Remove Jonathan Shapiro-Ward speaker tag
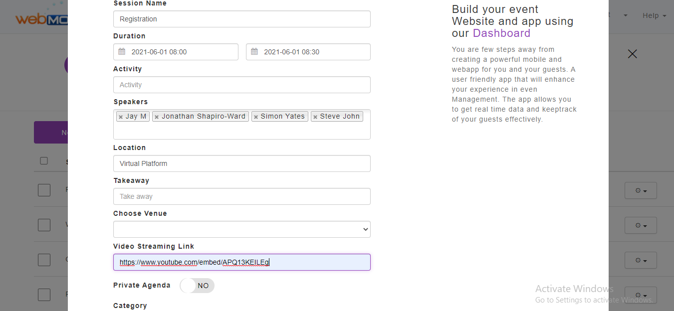The image size is (674, 311). (157, 117)
